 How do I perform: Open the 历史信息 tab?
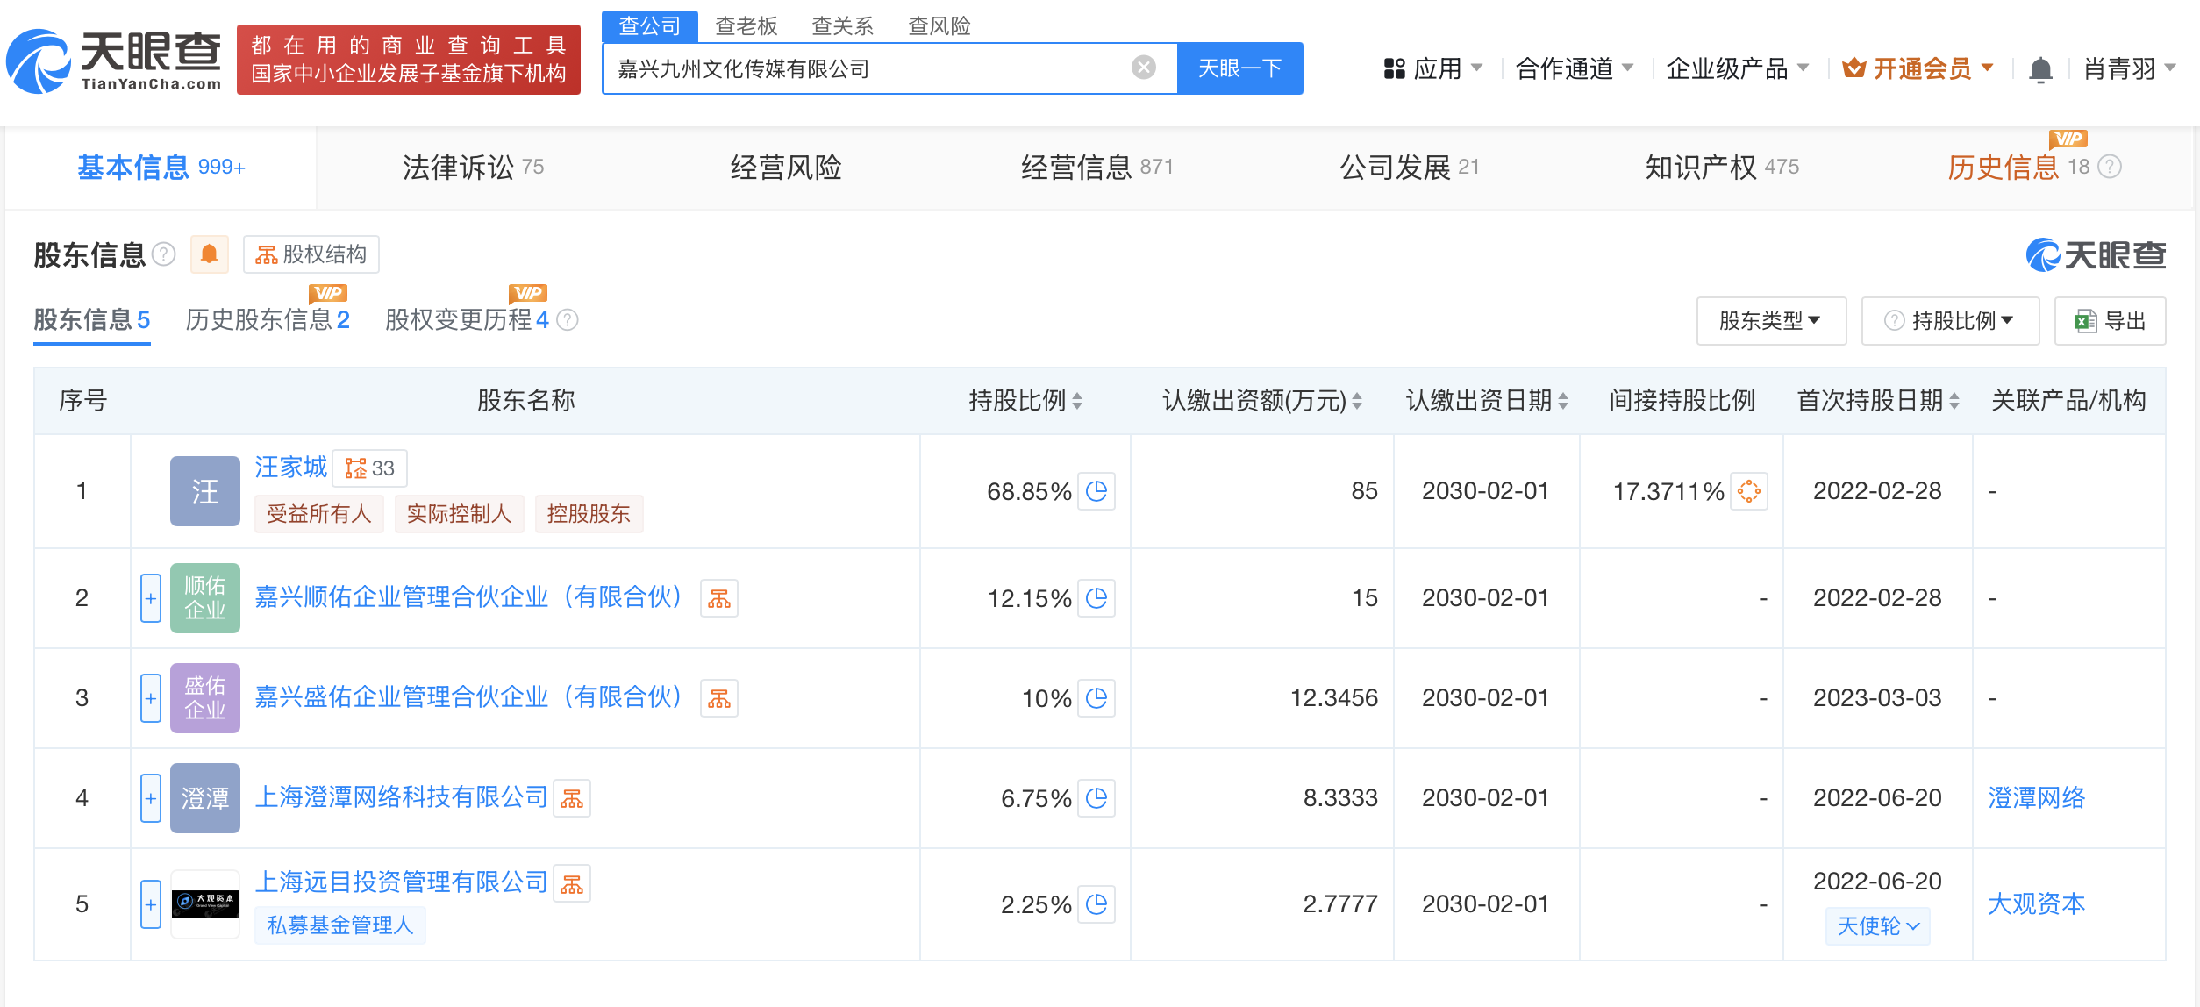click(x=2018, y=167)
